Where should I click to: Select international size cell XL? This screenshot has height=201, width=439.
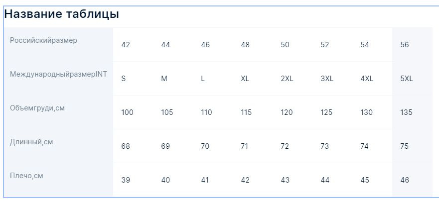point(245,79)
